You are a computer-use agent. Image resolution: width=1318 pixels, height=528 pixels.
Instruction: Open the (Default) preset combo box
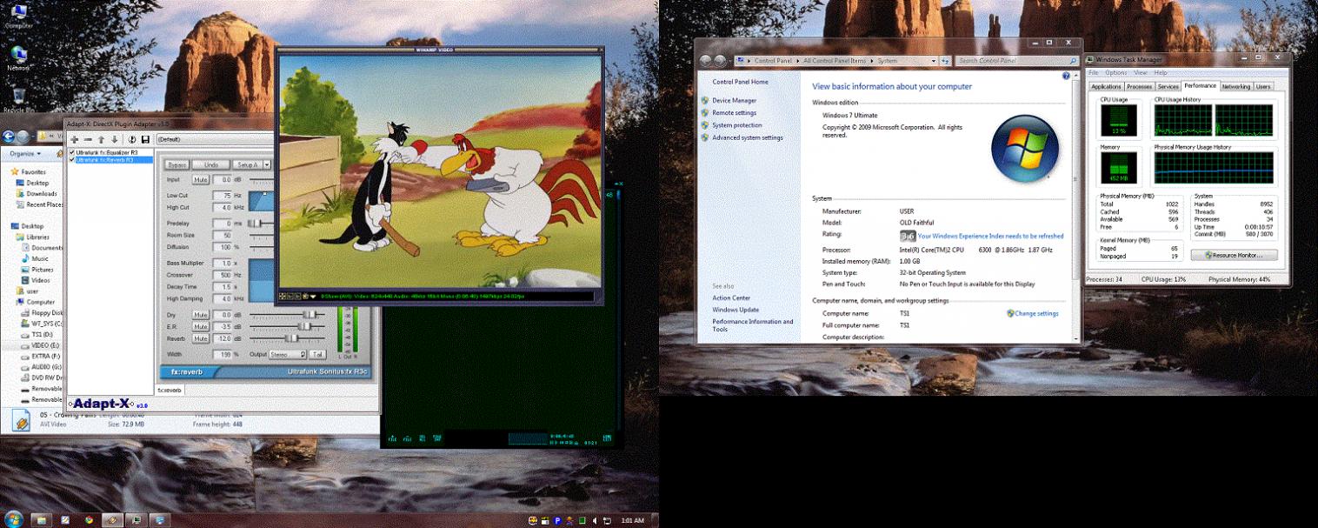click(x=215, y=139)
